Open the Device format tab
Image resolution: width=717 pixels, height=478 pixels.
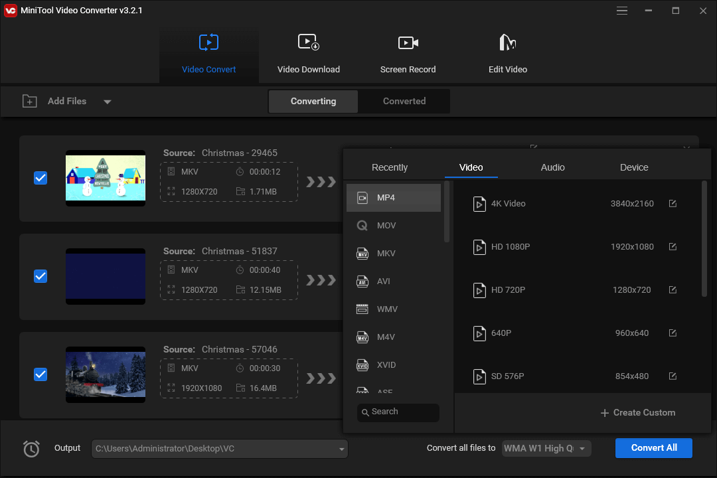[634, 167]
